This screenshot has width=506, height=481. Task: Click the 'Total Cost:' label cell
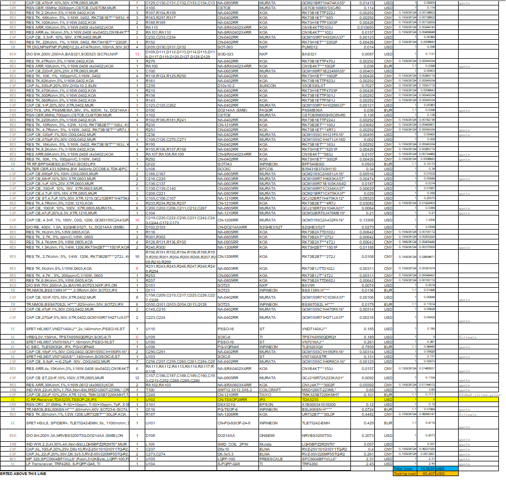[405, 468]
